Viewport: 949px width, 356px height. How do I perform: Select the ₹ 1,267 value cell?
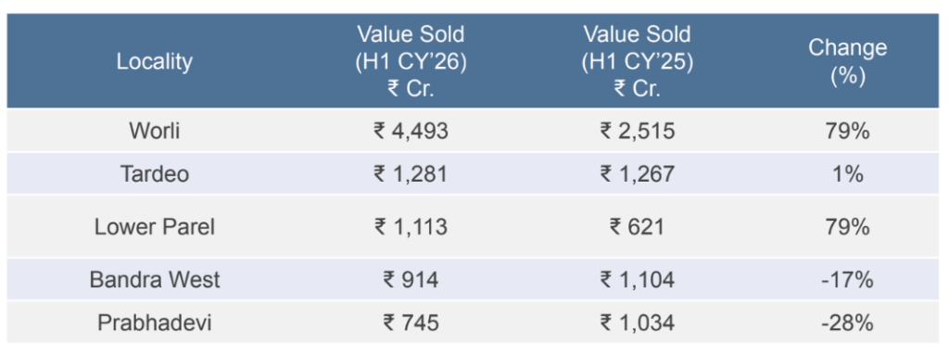pos(637,174)
